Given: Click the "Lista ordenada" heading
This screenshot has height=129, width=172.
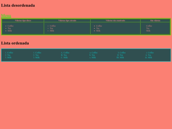Looking at the screenshot, I should point(15,43).
